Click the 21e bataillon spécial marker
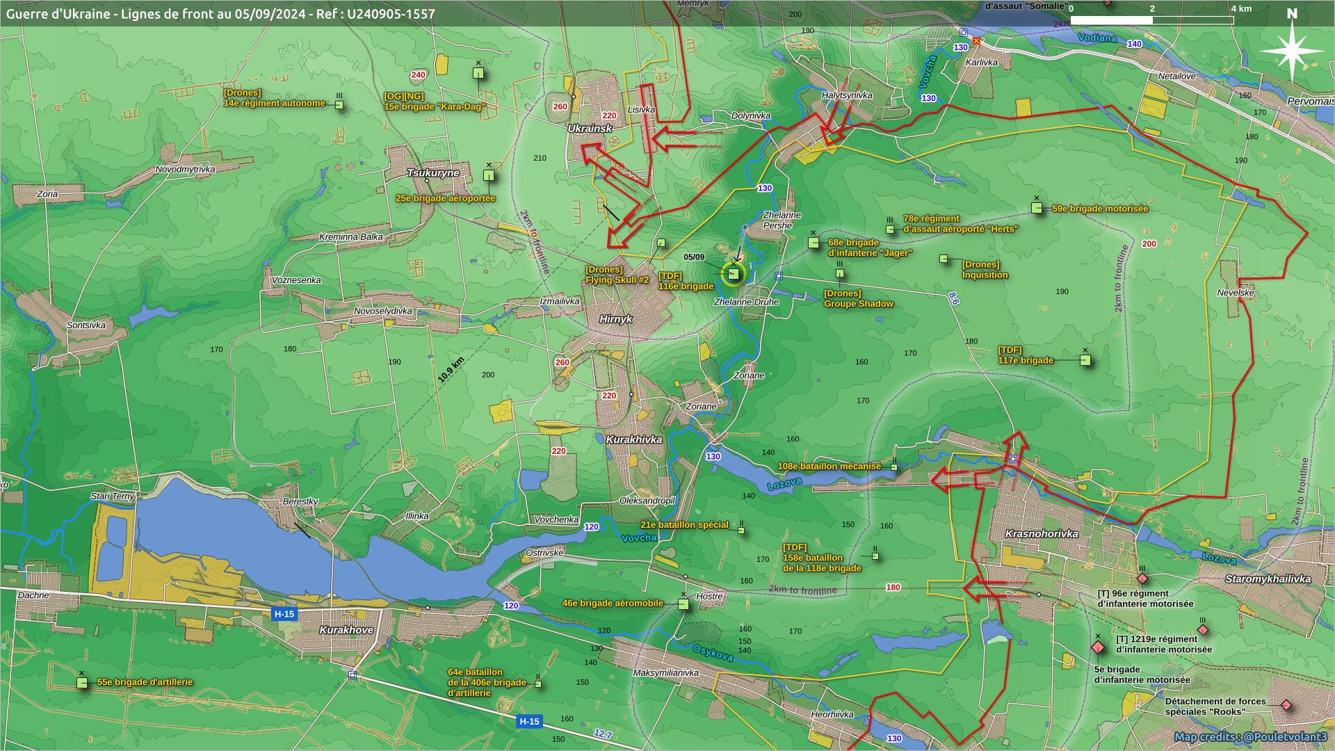This screenshot has height=751, width=1335. coord(741,531)
